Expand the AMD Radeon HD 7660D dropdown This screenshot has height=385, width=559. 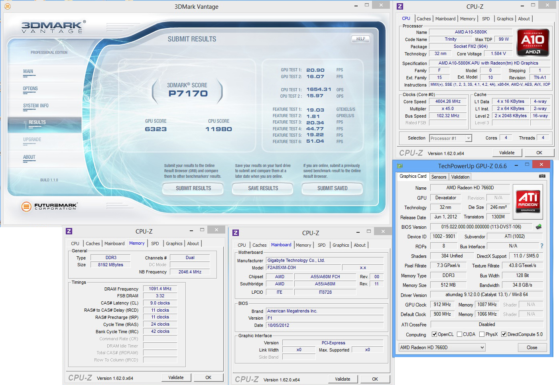442,348
